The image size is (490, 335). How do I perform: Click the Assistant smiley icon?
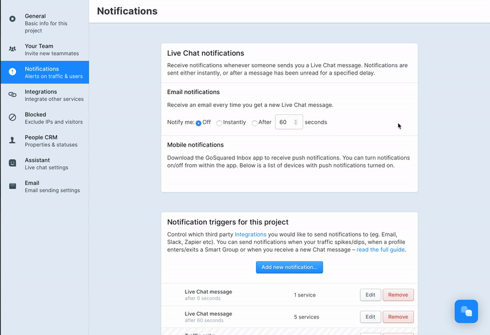coord(12,163)
